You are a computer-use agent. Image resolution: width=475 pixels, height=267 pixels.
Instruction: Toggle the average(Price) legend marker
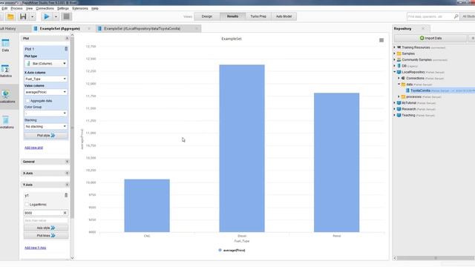tap(220, 250)
